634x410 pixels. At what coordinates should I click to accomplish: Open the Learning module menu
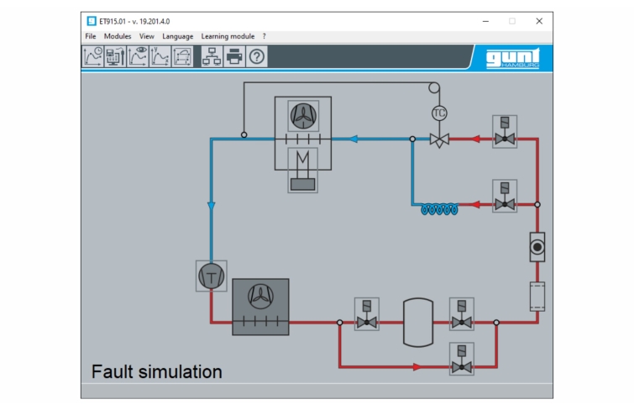point(228,36)
